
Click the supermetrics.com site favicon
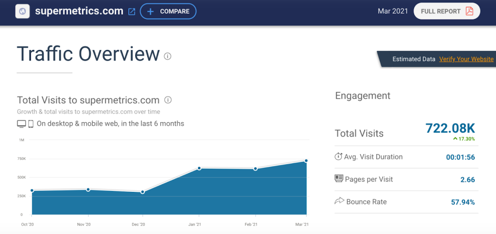pyautogui.click(x=22, y=11)
